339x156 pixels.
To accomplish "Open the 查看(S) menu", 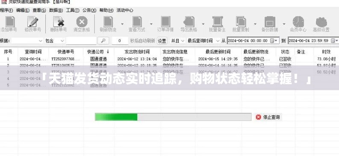I will pos(39,10).
